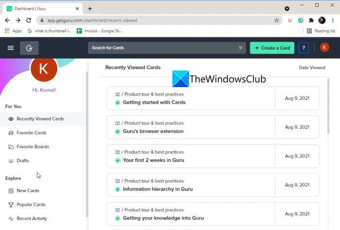Click board icon above Your first 2 weeks

pyautogui.click(x=118, y=152)
